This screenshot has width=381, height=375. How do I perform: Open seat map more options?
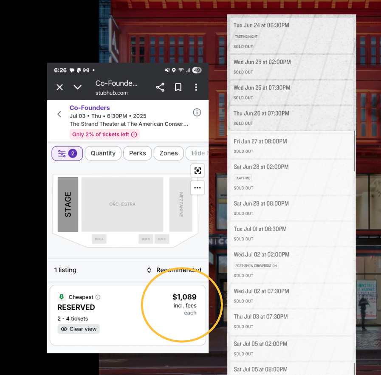[198, 188]
